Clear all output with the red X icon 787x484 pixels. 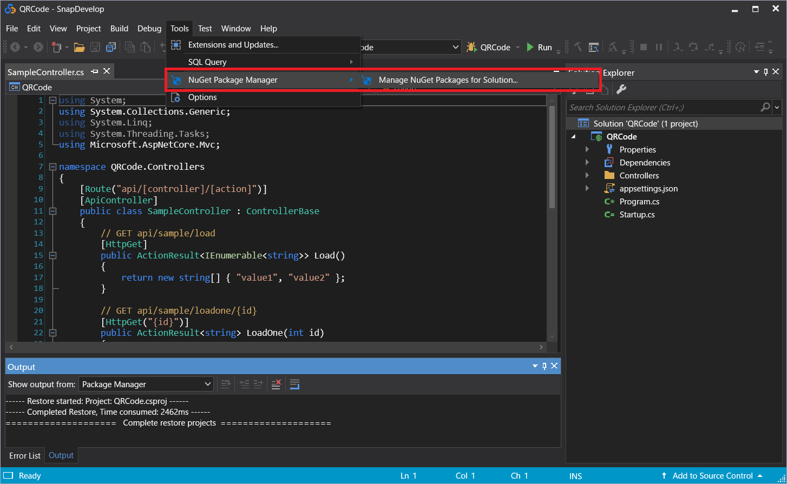coord(276,384)
